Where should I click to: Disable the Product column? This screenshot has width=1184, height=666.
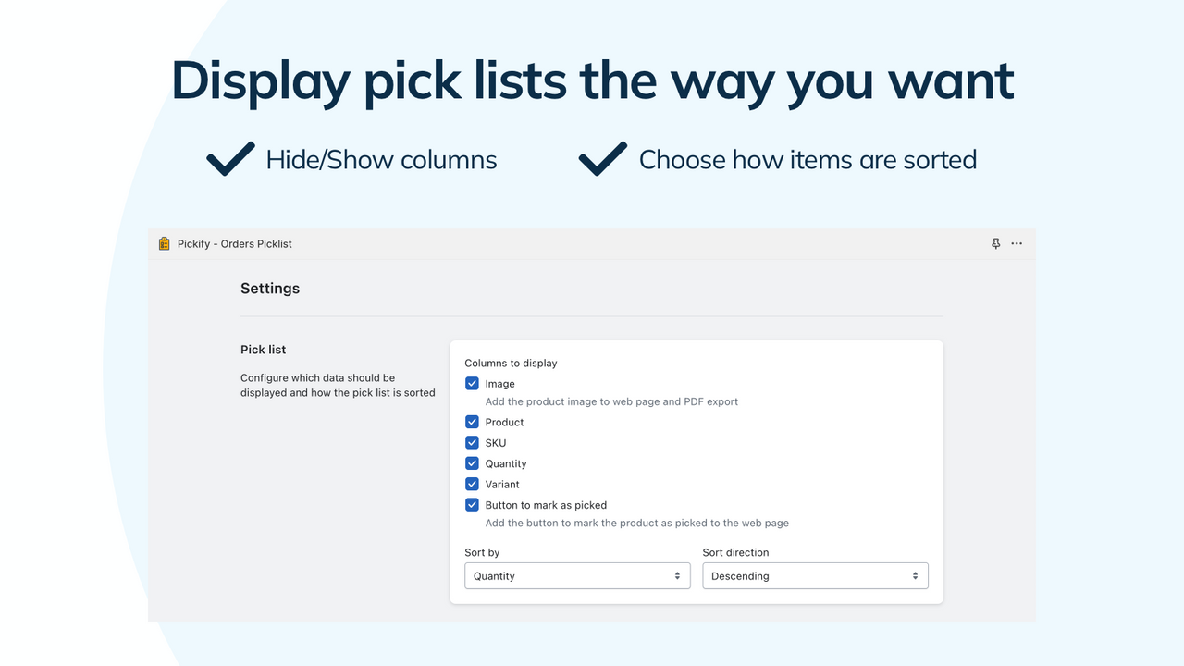pos(472,422)
